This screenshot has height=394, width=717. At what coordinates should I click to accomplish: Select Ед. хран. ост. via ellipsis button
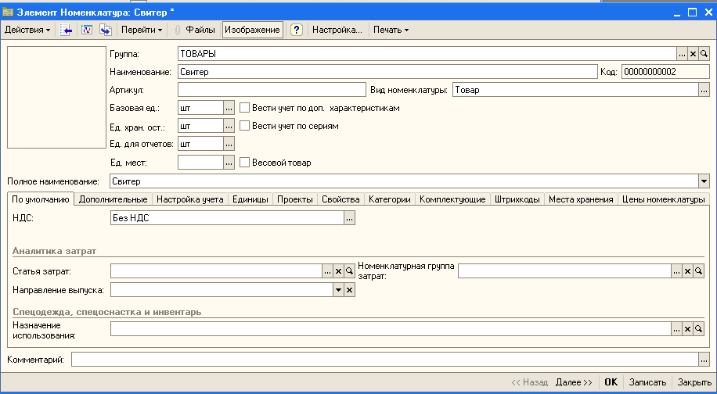click(229, 126)
